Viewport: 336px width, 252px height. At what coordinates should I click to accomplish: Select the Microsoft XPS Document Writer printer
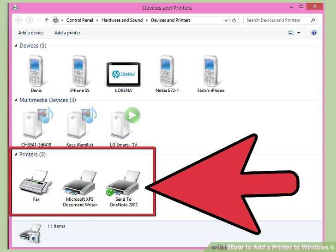(x=79, y=183)
